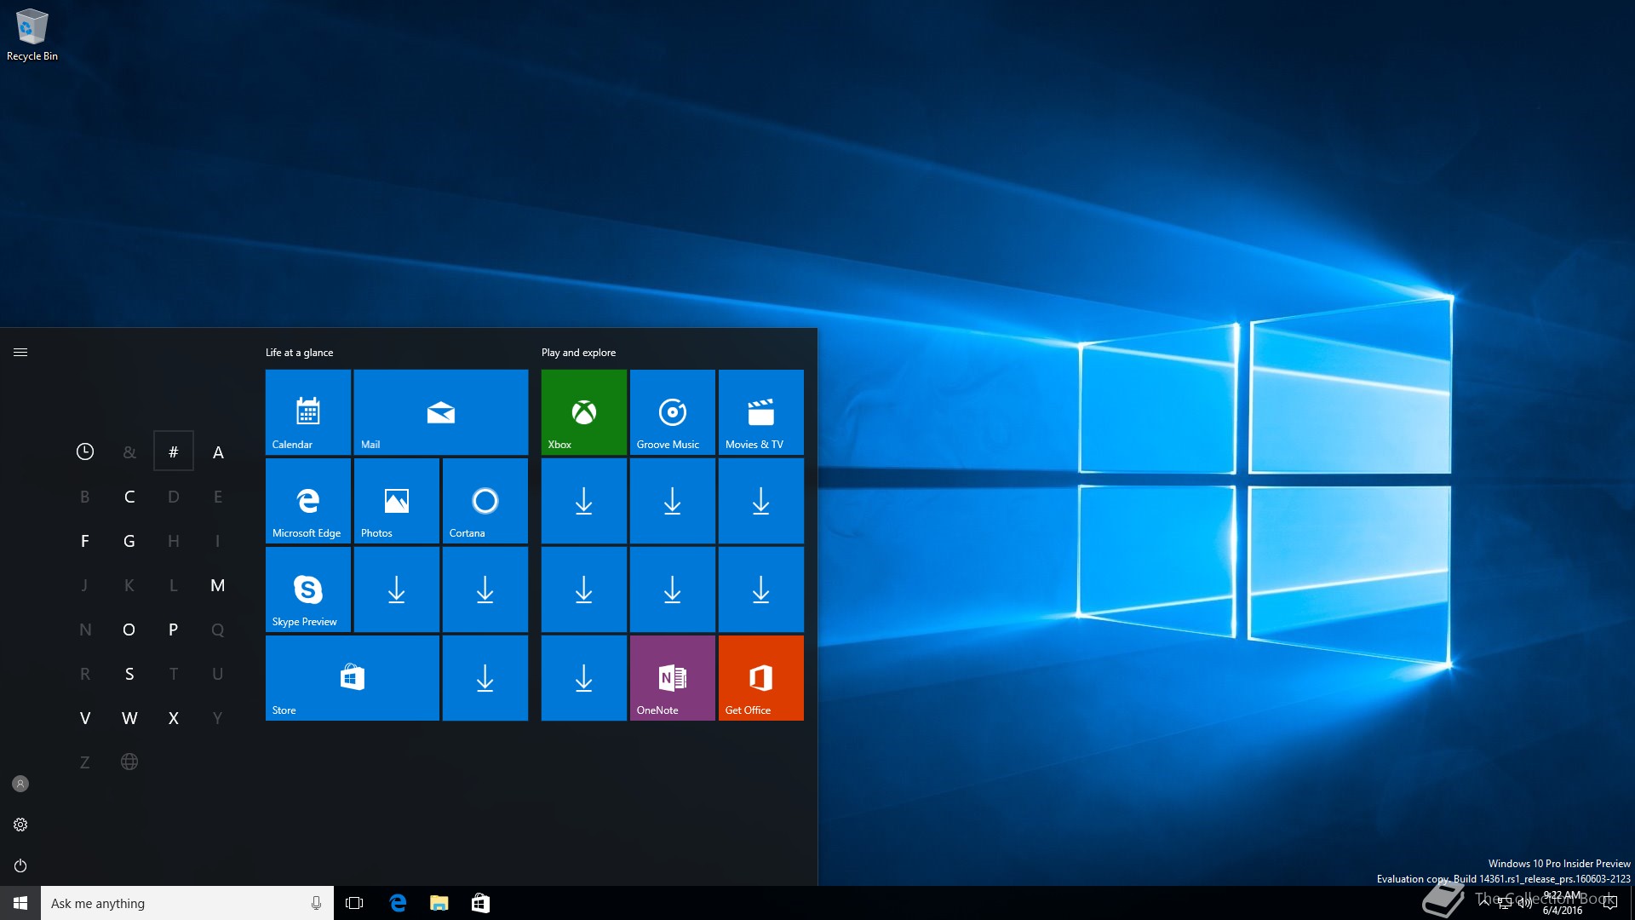Image resolution: width=1635 pixels, height=920 pixels.
Task: Jump to recently added clock icon
Action: point(85,451)
